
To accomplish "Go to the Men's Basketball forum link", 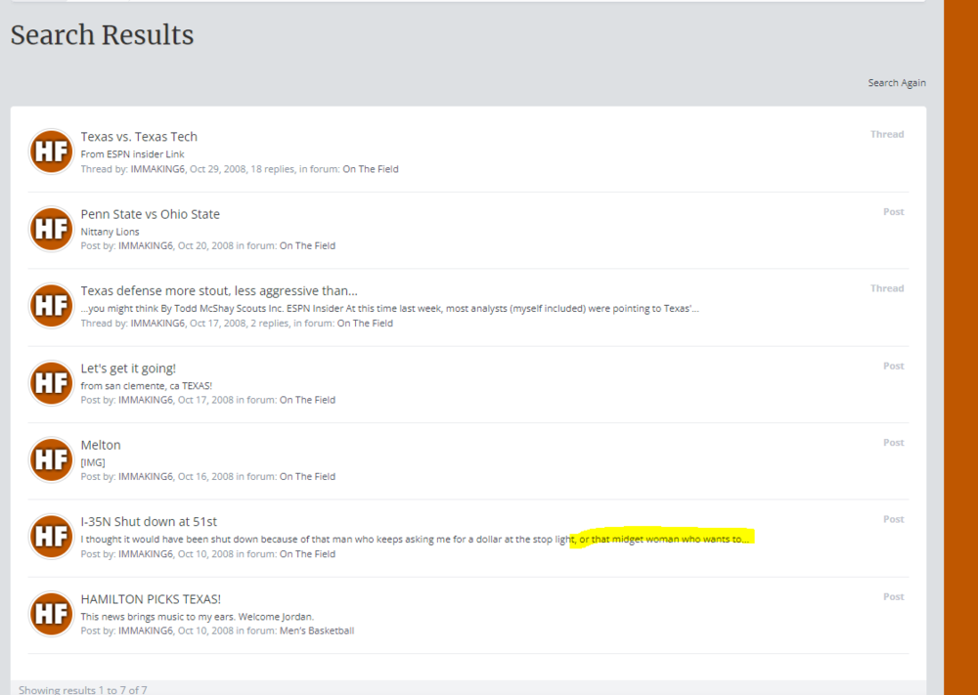I will coord(317,631).
